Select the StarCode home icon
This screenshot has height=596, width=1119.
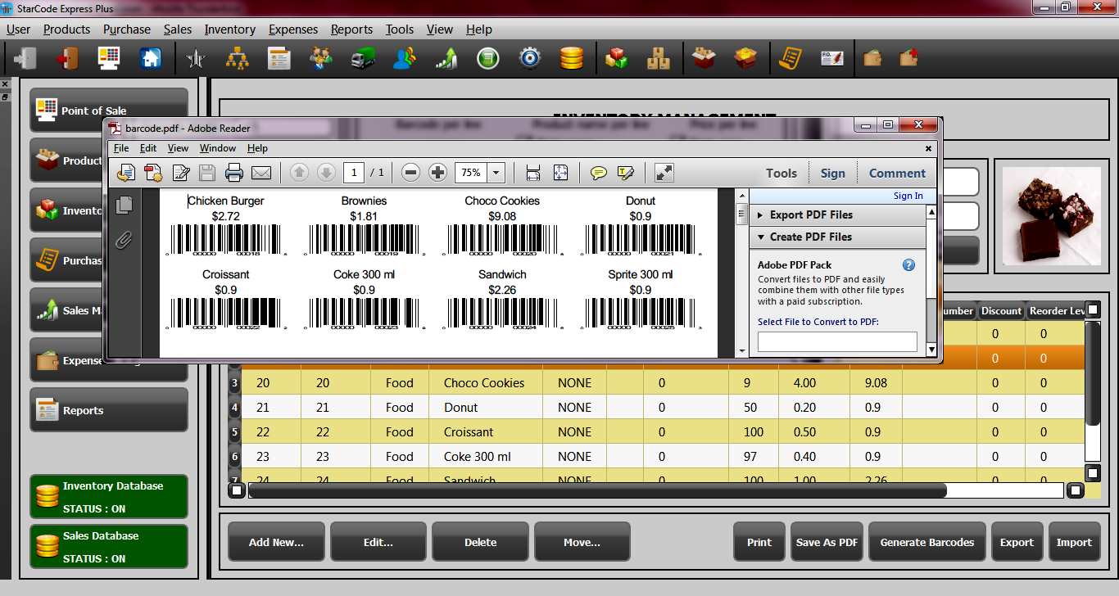[151, 57]
